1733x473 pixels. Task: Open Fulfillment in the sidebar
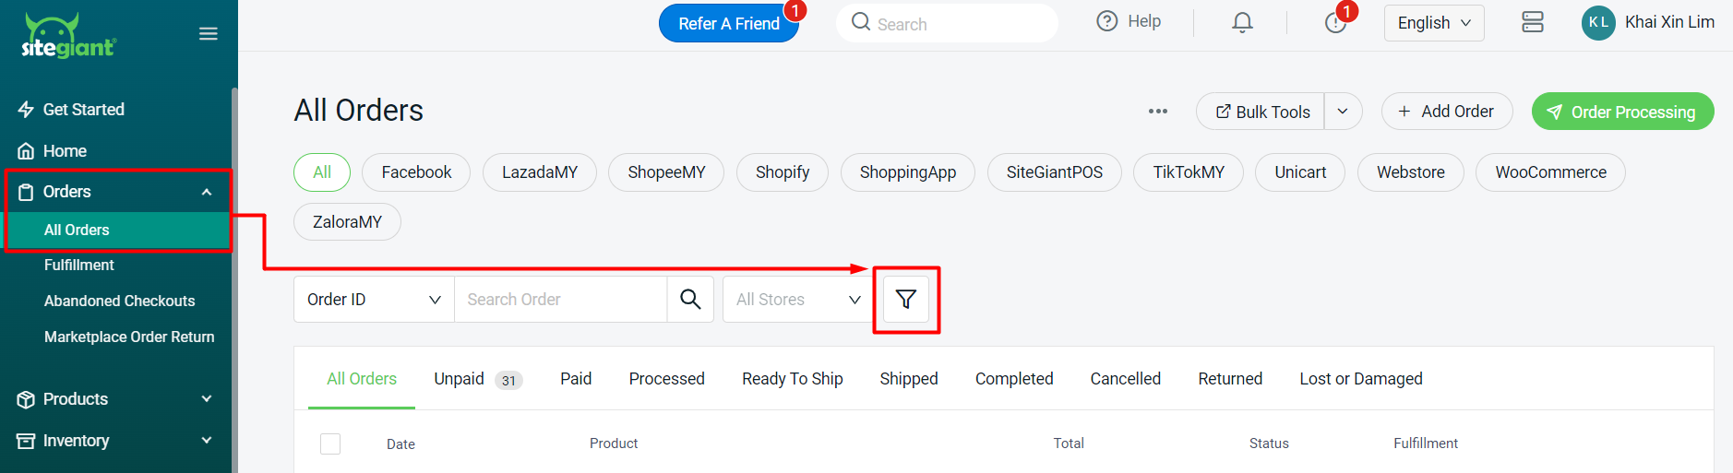[79, 266]
